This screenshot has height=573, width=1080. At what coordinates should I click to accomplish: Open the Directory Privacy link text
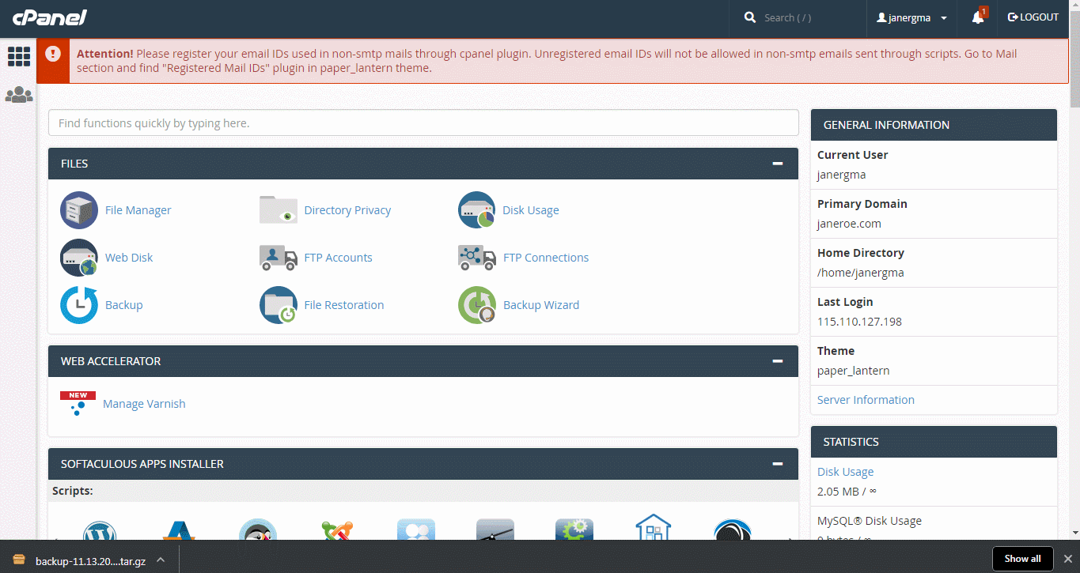347,210
